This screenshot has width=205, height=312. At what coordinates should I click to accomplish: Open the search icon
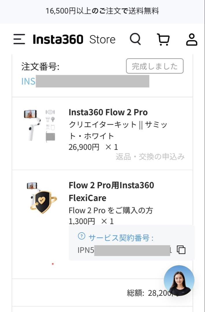tap(135, 40)
